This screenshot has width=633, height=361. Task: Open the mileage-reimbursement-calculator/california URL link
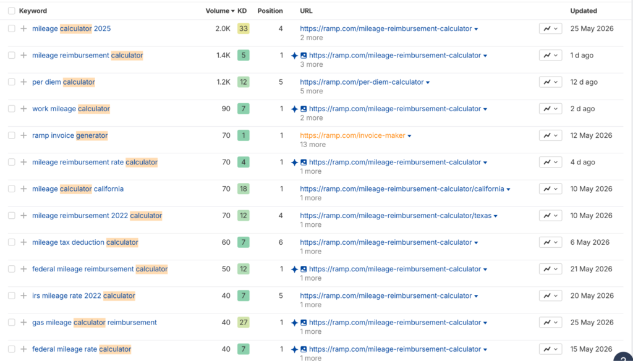click(402, 189)
